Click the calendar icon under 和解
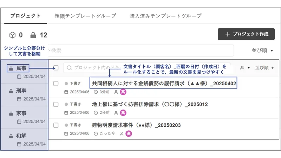 click(19, 144)
